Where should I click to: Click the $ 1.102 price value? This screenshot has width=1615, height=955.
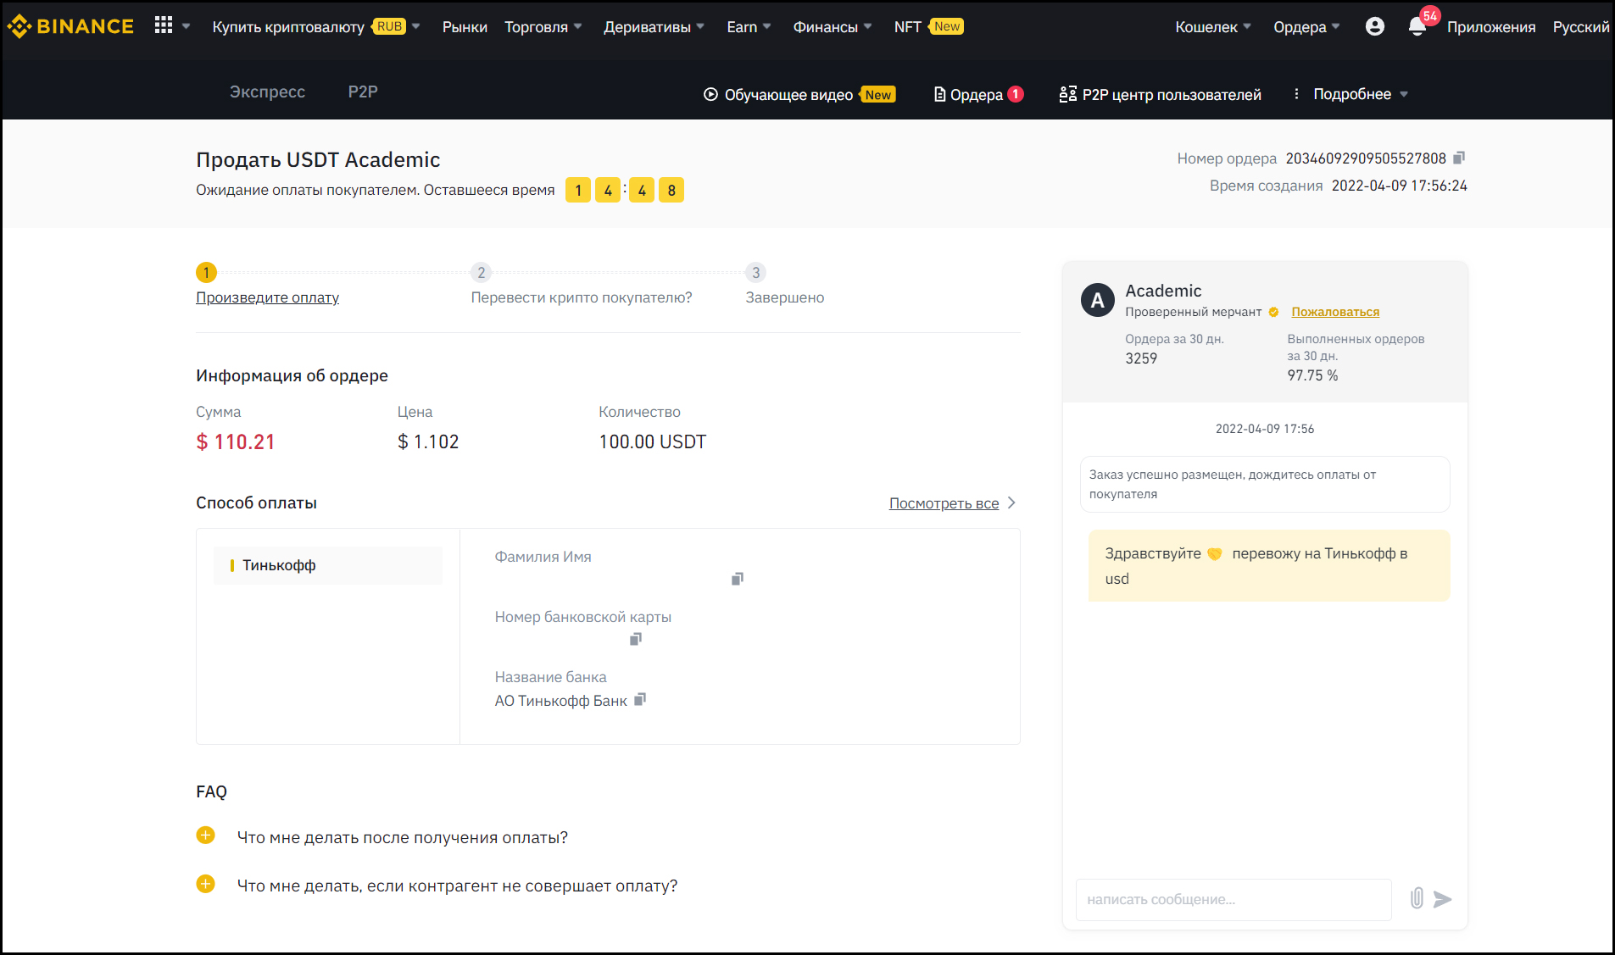[428, 441]
